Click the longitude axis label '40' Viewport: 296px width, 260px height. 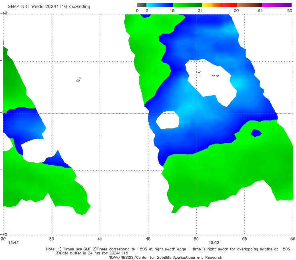pos(100,239)
